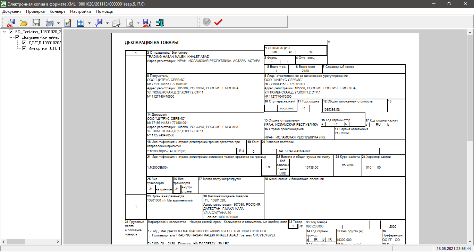Collapse the ED_Container tree node

pos(4,31)
